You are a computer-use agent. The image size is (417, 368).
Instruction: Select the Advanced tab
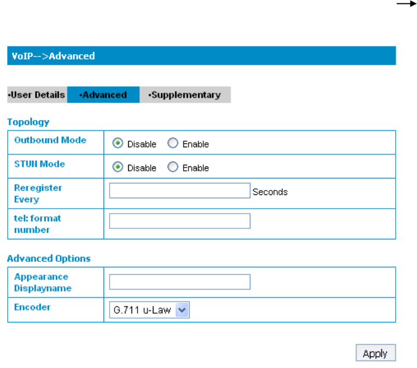coord(104,95)
